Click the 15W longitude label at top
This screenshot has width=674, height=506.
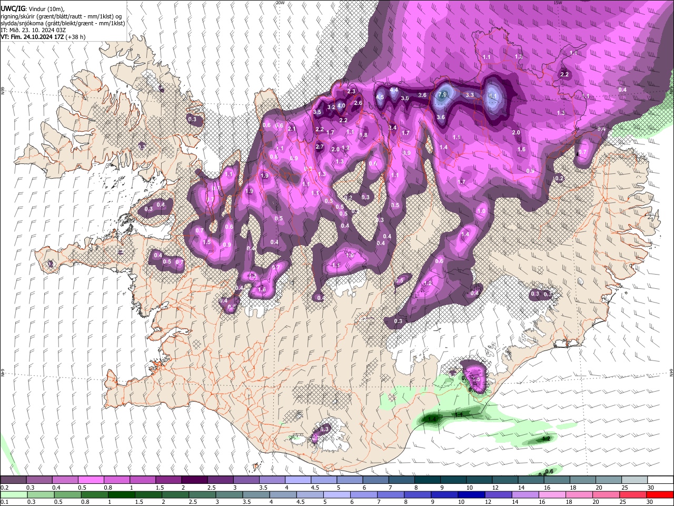558,3
